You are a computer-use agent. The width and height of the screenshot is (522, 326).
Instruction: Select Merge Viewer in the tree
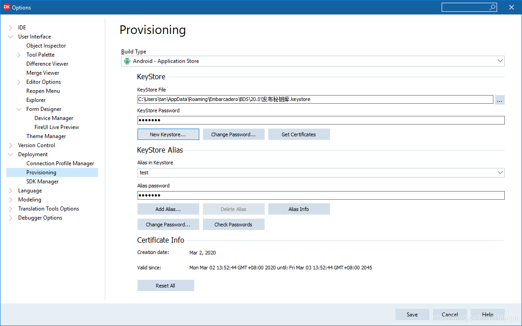tap(43, 73)
